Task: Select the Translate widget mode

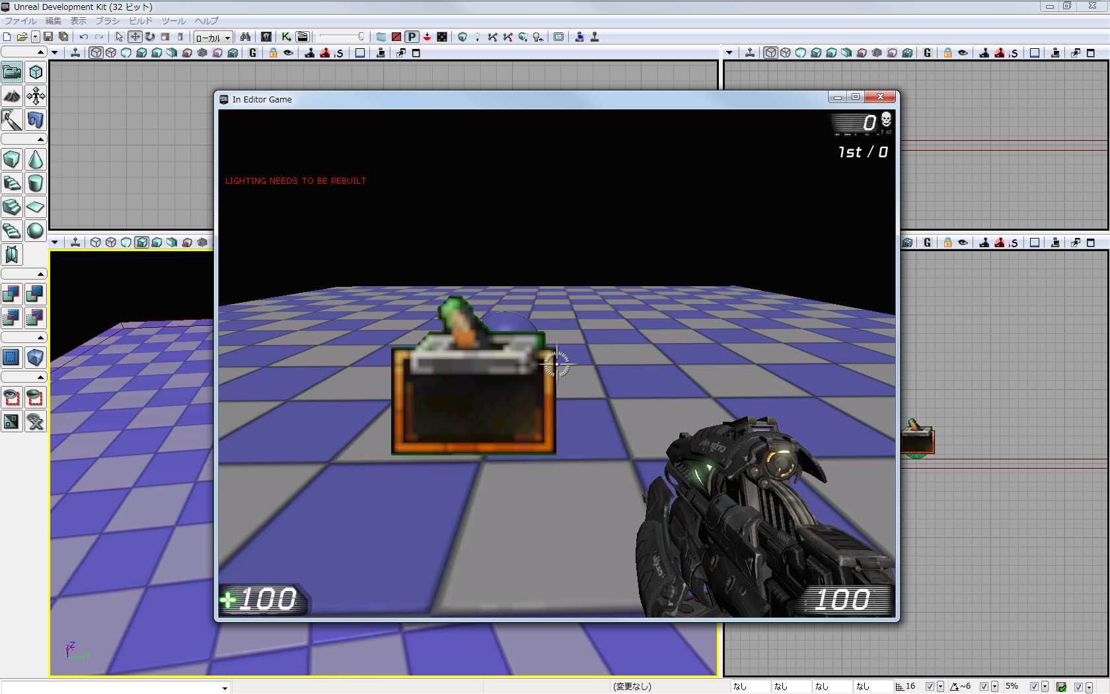Action: pos(135,37)
